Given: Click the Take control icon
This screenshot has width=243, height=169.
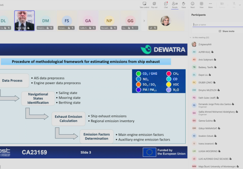Looking at the screenshot, I should click(x=144, y=5).
